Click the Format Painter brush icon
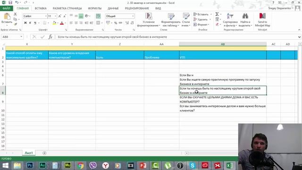 tap(16, 24)
